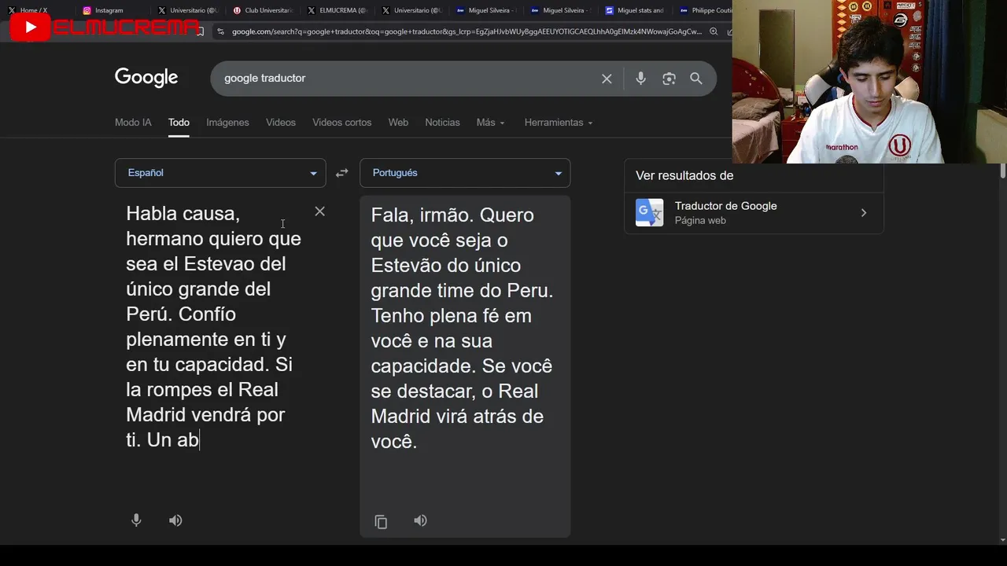Open Modo IA search mode
This screenshot has width=1007, height=566.
(133, 123)
